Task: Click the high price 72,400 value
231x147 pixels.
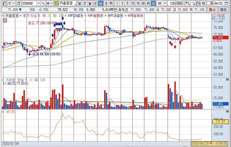Action: (x=183, y=10)
